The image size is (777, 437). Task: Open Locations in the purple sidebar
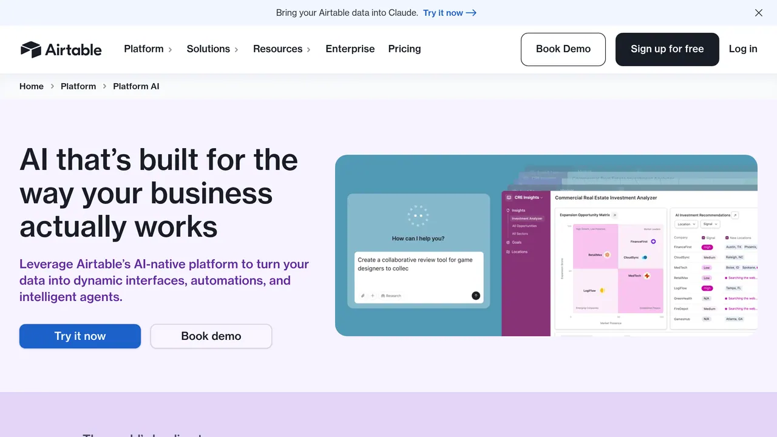[x=517, y=251]
